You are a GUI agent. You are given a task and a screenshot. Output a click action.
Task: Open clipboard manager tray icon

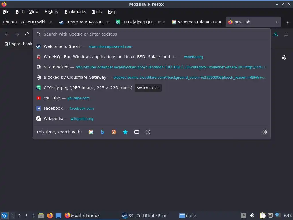[262, 215]
